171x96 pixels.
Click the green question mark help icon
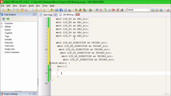[x=105, y=10]
